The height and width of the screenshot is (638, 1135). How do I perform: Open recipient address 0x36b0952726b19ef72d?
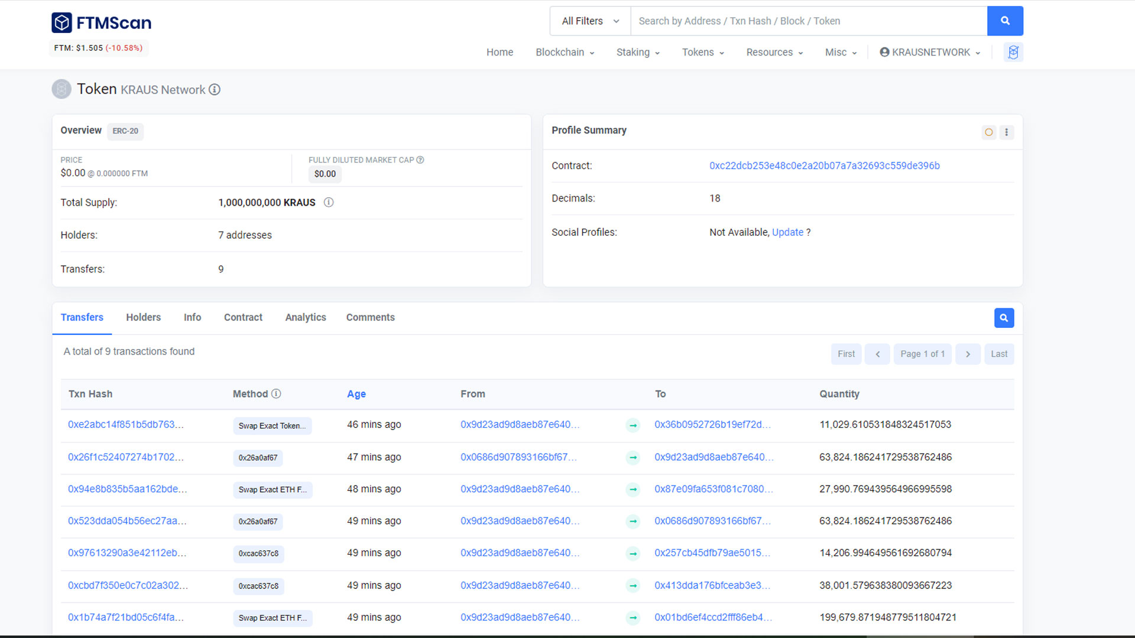[712, 424]
